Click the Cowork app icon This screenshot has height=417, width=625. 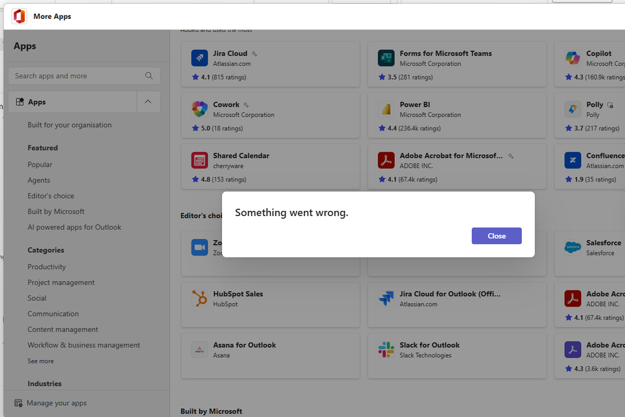click(x=200, y=109)
